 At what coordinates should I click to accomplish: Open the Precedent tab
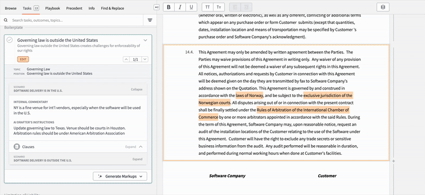click(74, 8)
